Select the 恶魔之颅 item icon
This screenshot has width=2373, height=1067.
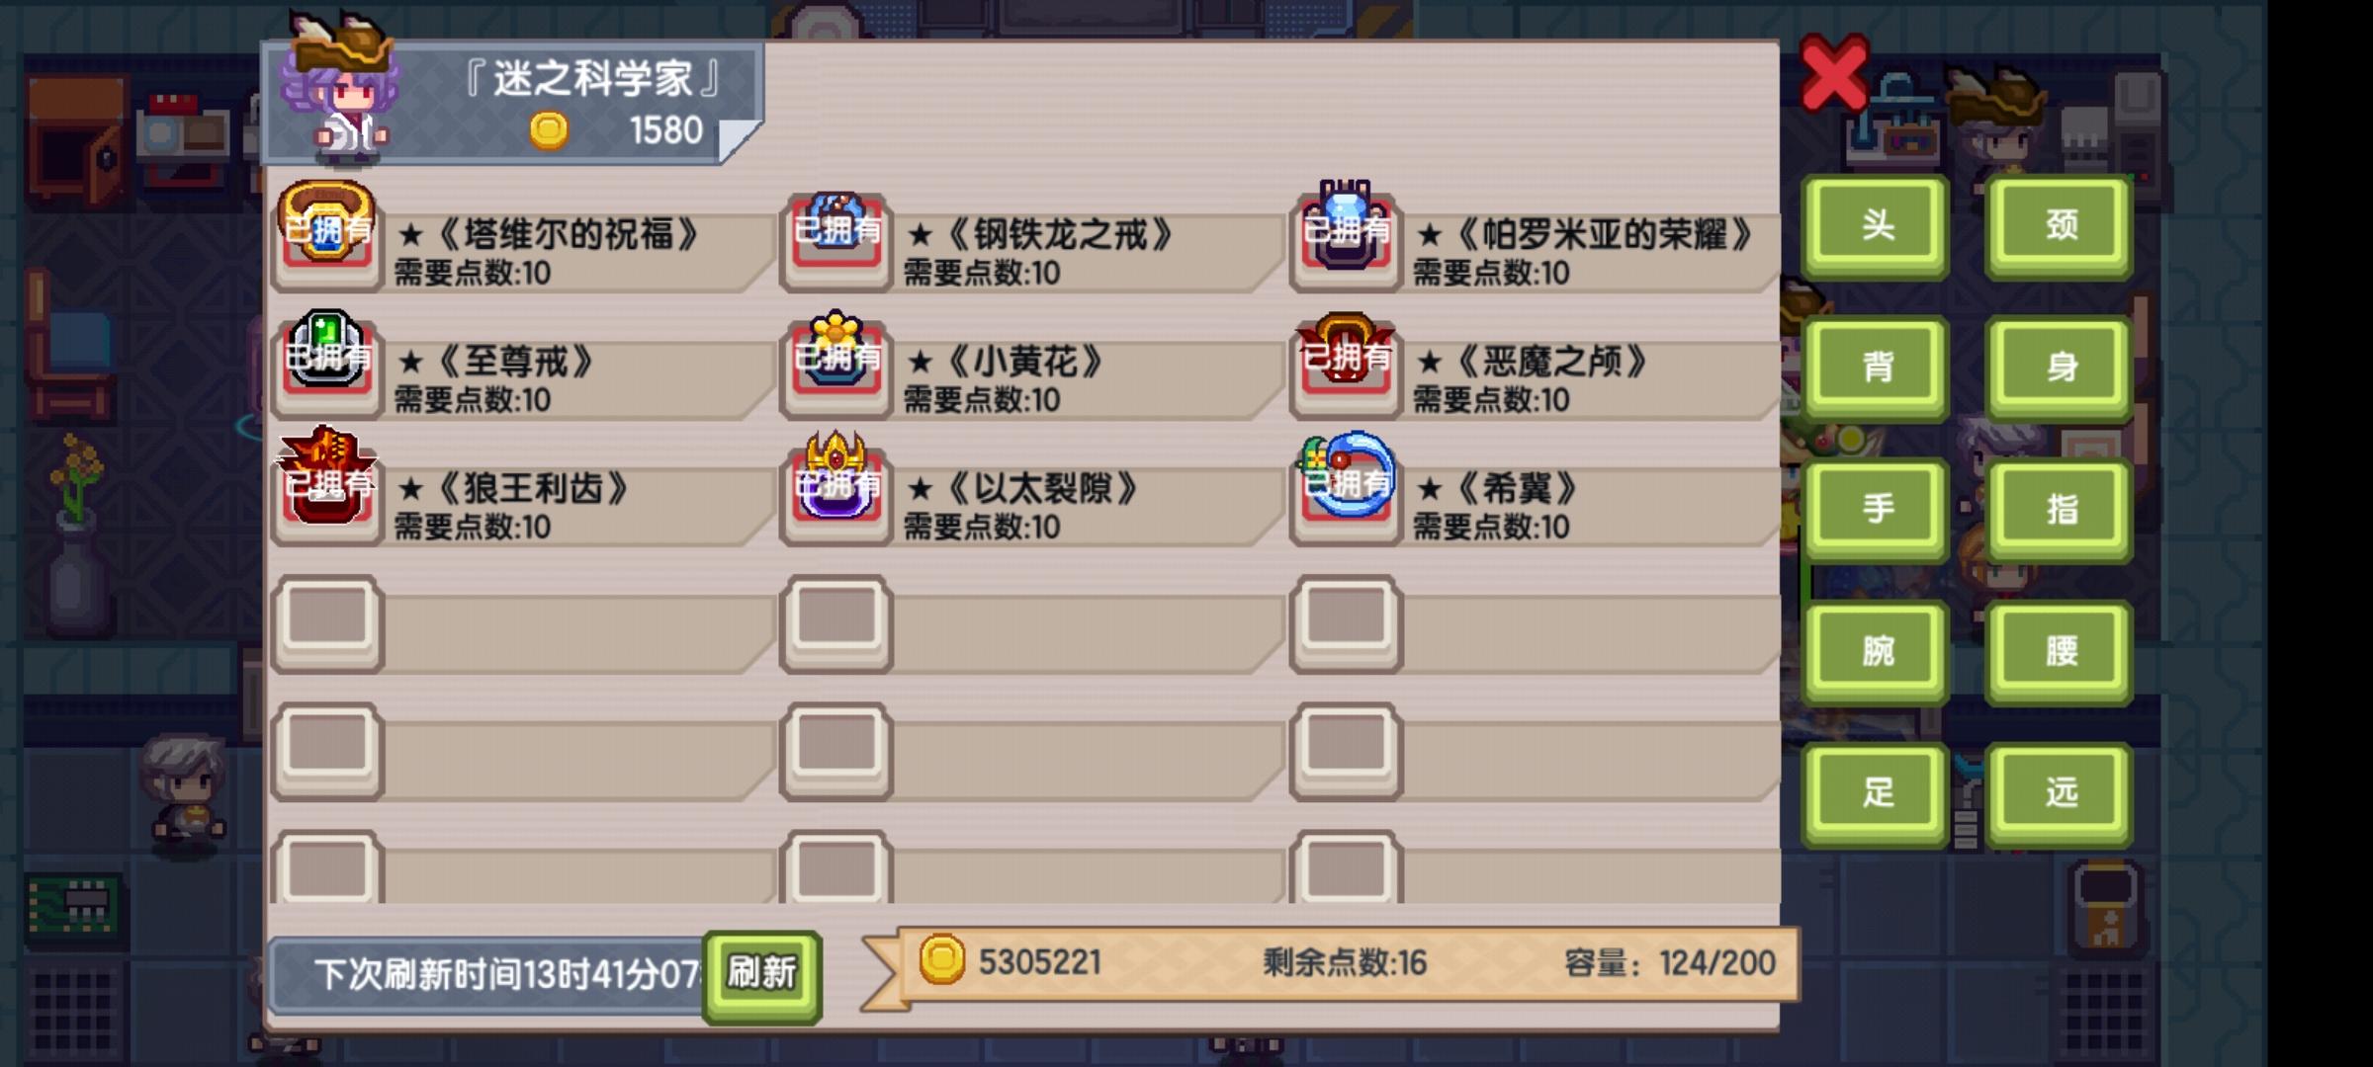point(1346,361)
